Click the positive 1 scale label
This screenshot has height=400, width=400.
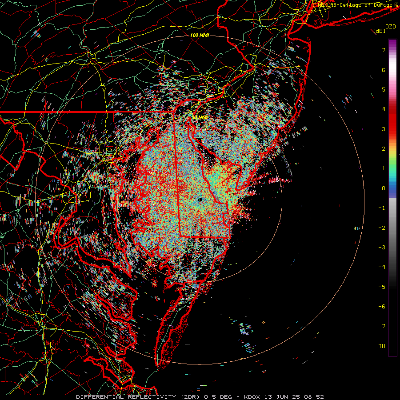(x=384, y=168)
